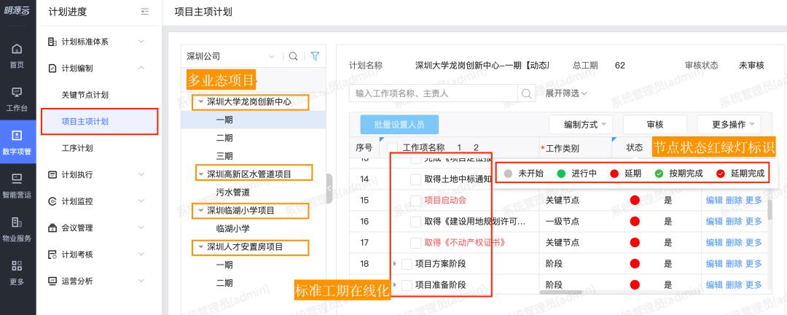Open the 更多操作 dropdown

pyautogui.click(x=729, y=125)
